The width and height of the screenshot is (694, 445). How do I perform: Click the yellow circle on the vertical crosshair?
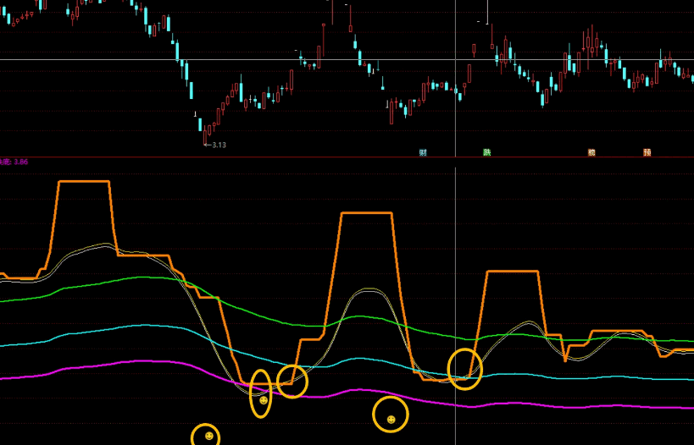pyautogui.click(x=464, y=369)
